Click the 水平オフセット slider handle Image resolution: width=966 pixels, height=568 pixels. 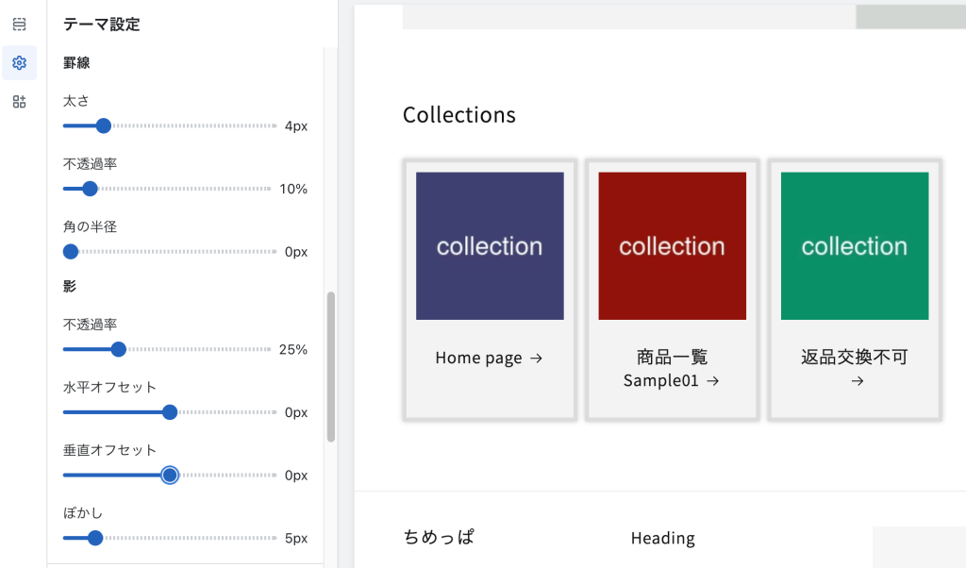point(170,412)
